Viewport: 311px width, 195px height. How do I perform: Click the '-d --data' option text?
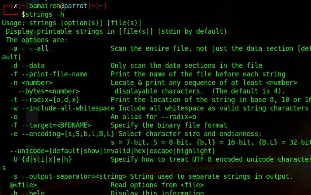[27, 66]
